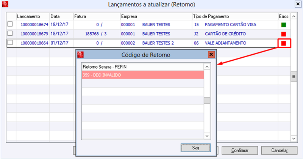Click the Data column header
Screen dimensions: 303x159
[61, 16]
